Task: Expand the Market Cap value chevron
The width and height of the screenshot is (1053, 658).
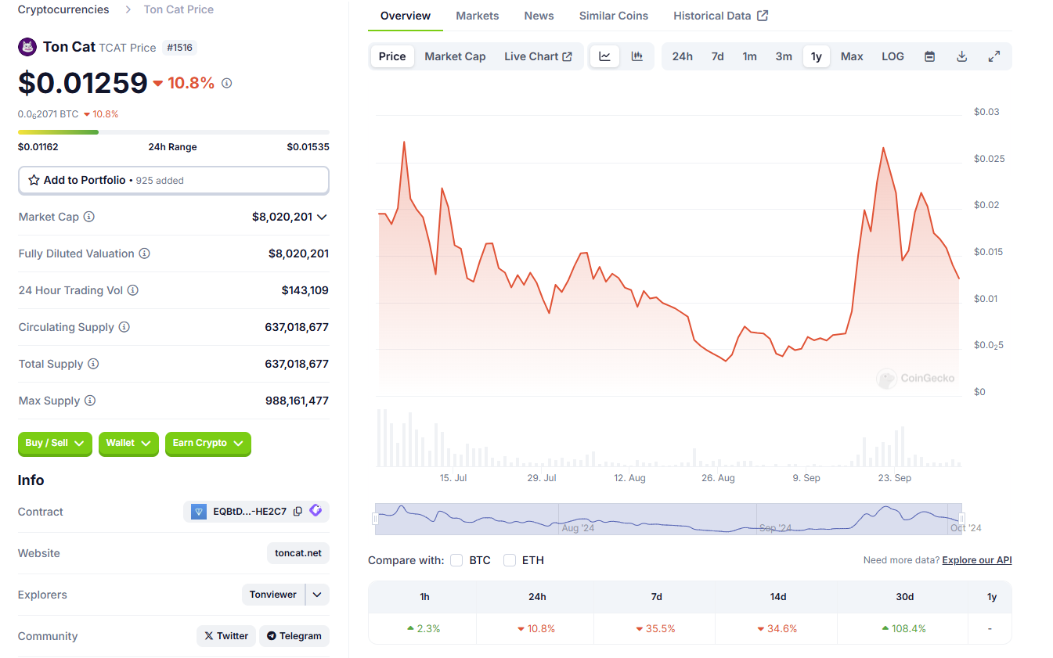Action: pyautogui.click(x=322, y=217)
